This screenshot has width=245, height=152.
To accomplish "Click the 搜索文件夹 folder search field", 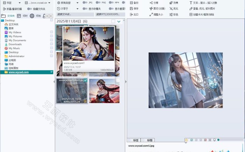I will pos(75,14).
